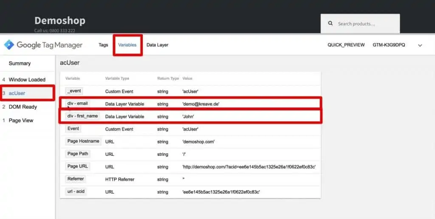
Task: Click the Return Type column header
Action: click(x=168, y=79)
